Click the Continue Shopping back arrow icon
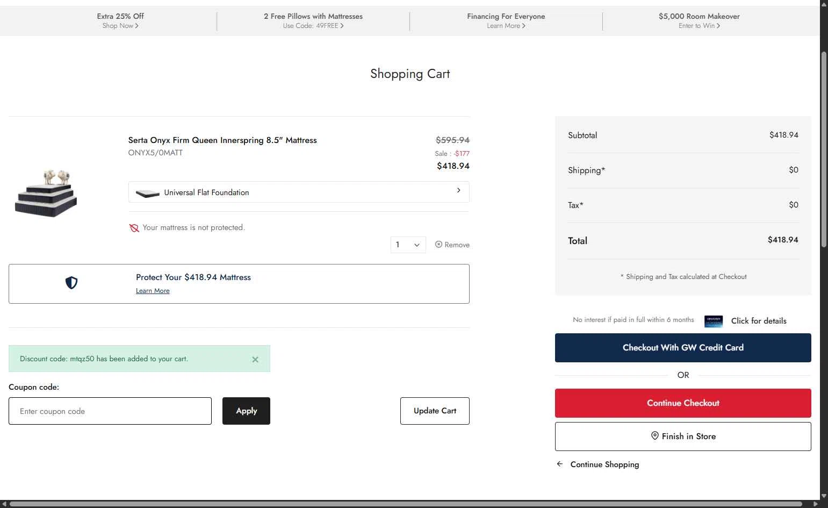 tap(560, 464)
